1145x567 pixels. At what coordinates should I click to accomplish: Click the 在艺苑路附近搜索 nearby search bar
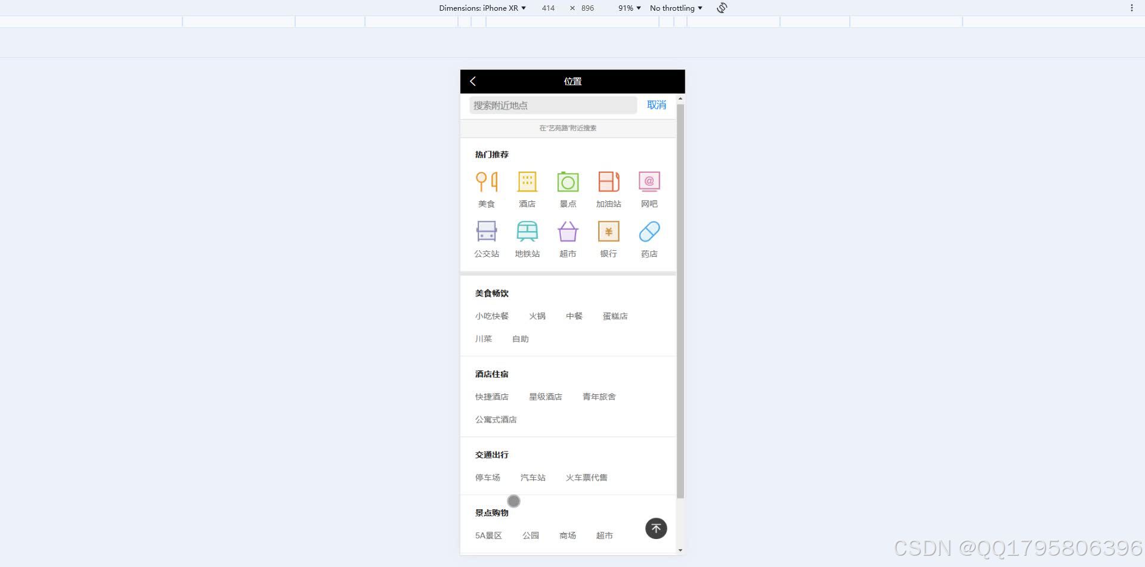pos(568,128)
